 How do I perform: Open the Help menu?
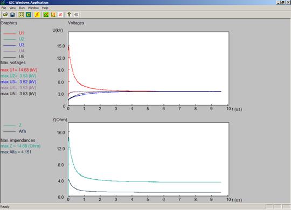click(x=45, y=8)
